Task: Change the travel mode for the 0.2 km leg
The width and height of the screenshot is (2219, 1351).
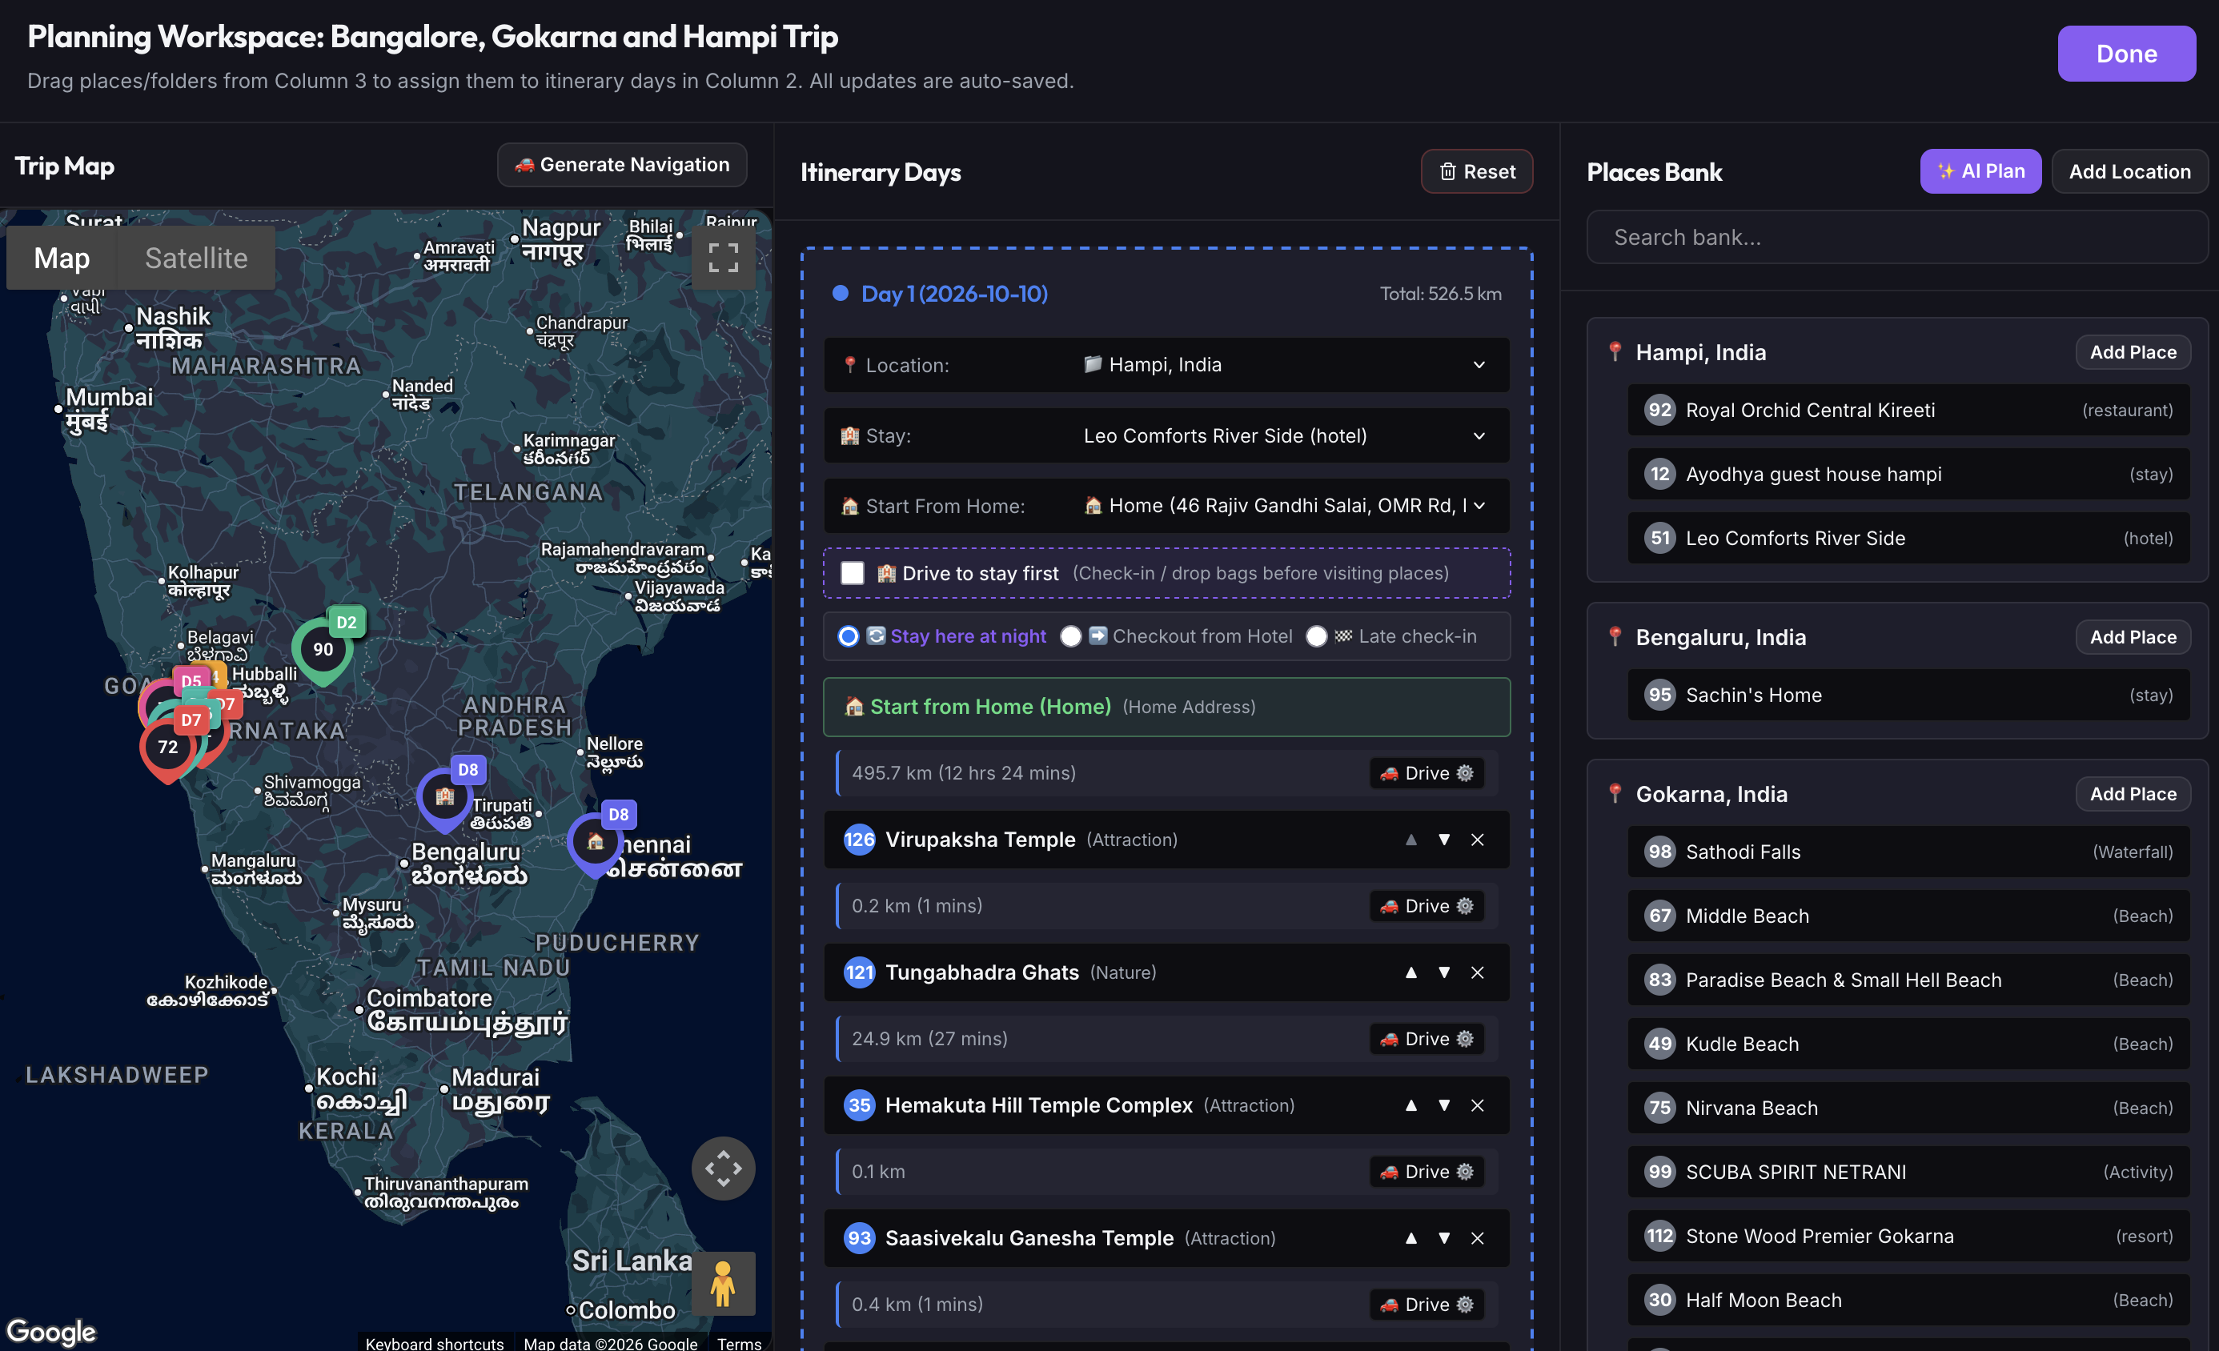Action: [x=1426, y=906]
